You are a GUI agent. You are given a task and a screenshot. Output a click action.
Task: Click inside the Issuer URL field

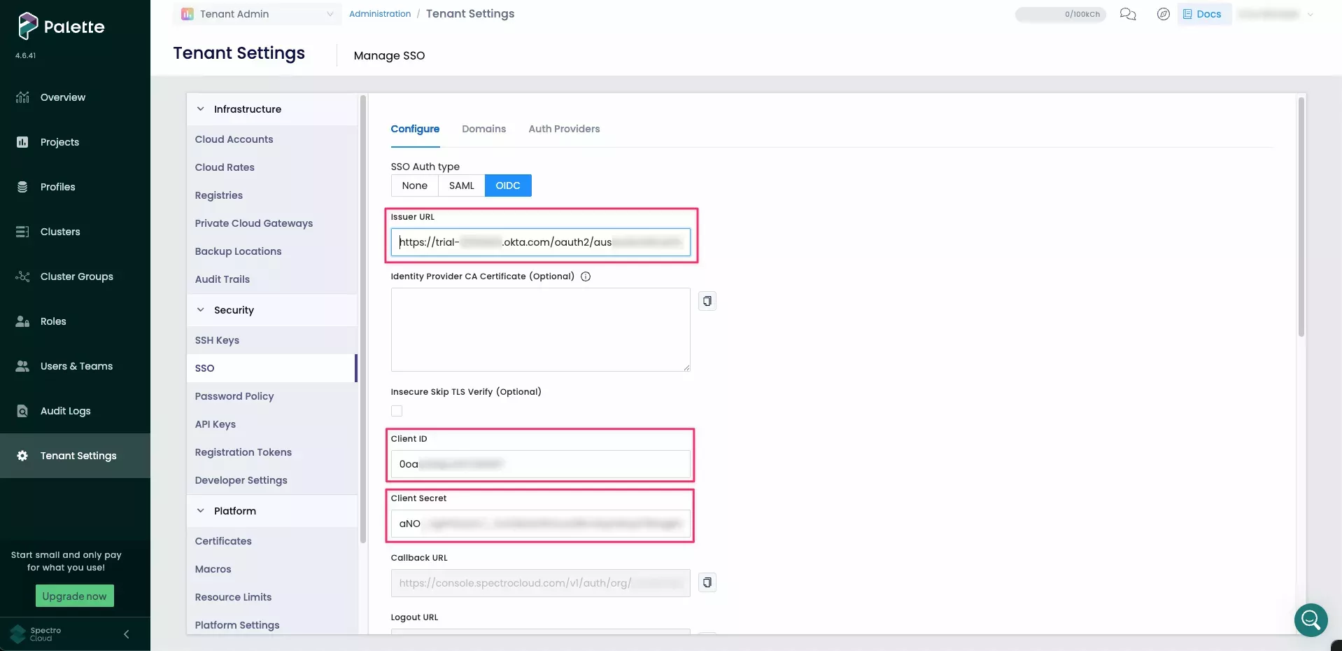[540, 242]
